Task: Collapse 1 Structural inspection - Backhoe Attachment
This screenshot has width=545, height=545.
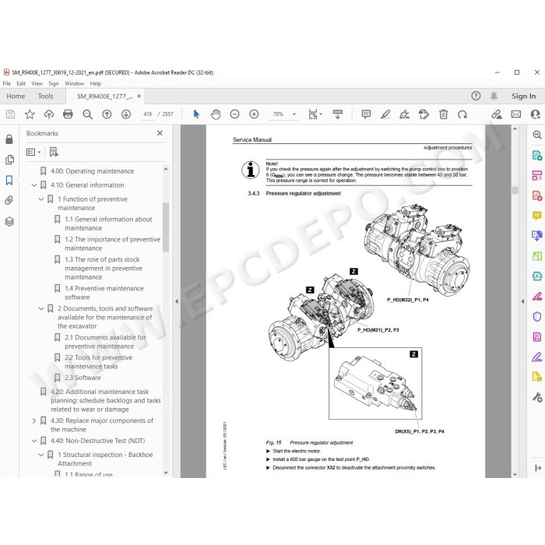Action: [41, 455]
